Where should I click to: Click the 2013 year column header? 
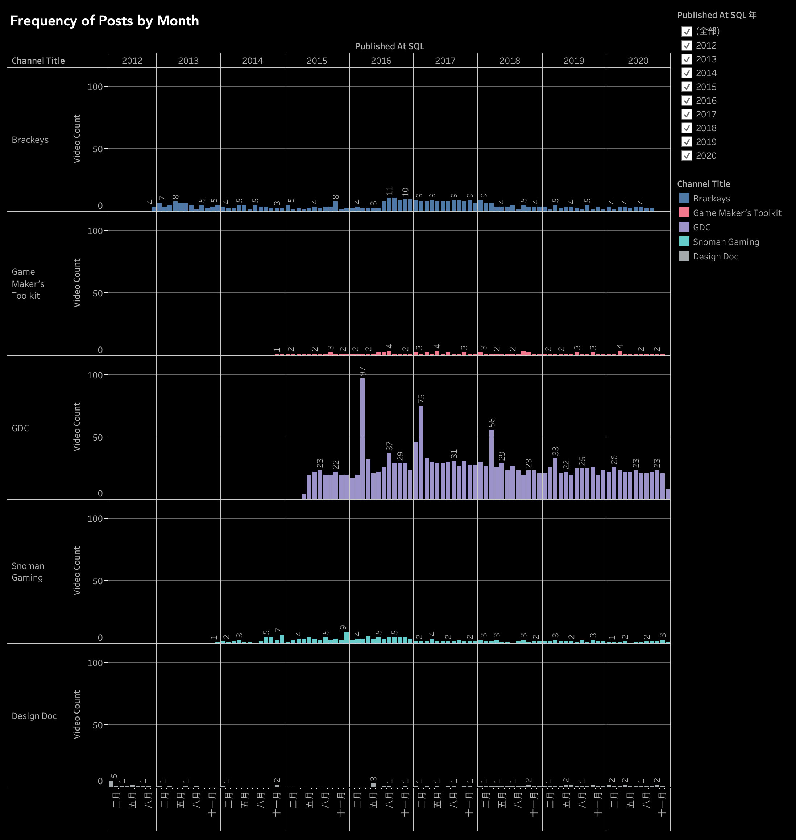[x=188, y=61]
